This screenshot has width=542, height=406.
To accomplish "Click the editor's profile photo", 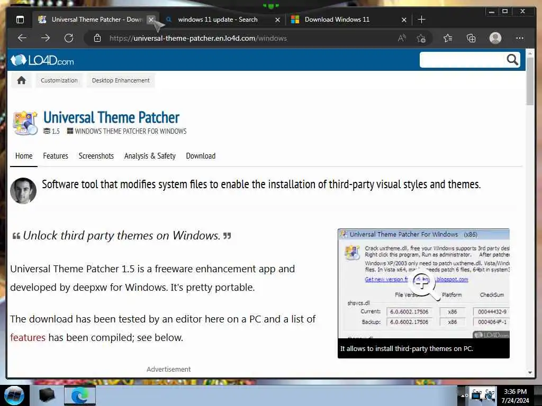I will 23,191.
